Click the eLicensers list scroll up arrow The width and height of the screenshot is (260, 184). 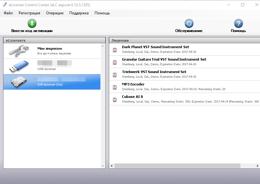(x=103, y=46)
